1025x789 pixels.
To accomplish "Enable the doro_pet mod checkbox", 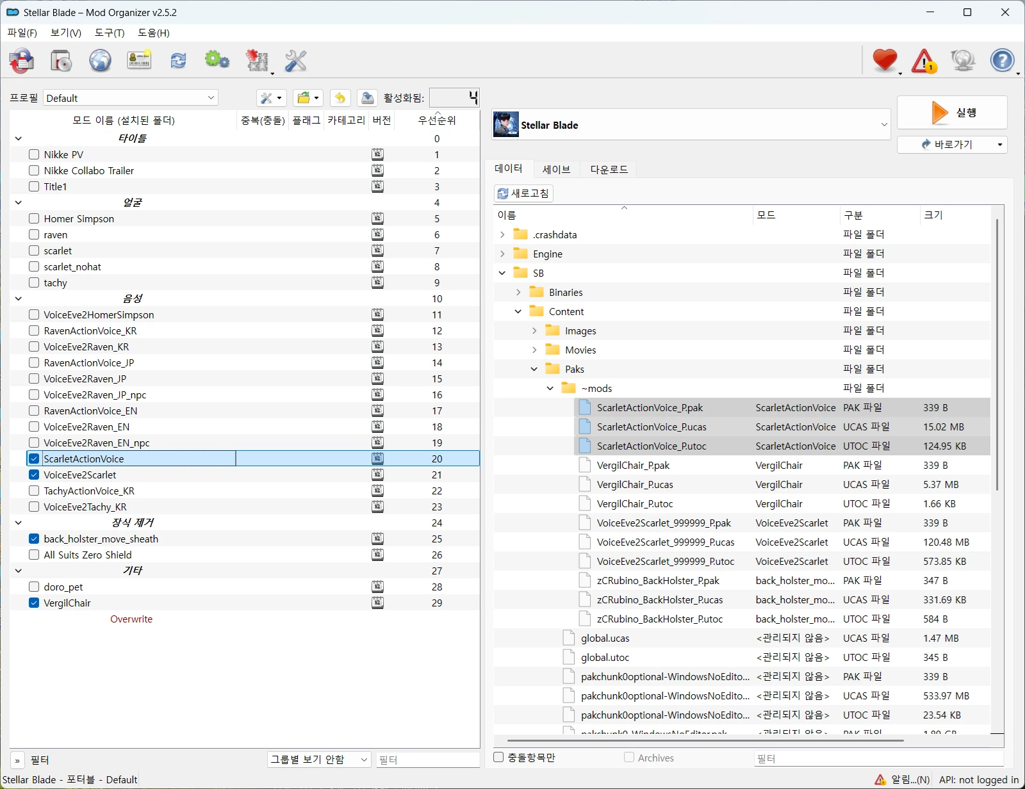I will tap(34, 587).
